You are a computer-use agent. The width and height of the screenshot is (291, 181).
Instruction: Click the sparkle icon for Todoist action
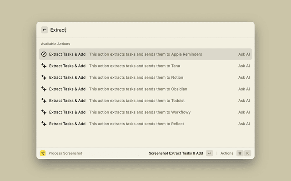pyautogui.click(x=44, y=100)
